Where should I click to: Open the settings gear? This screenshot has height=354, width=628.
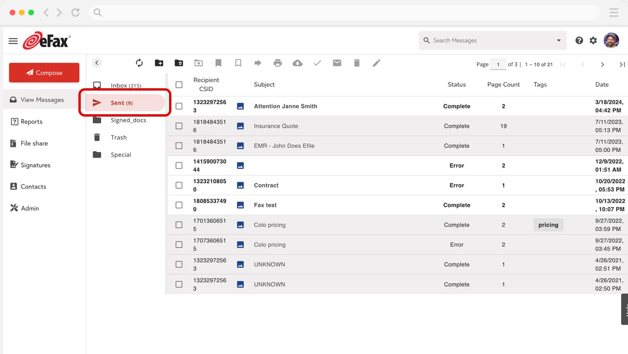[x=593, y=41]
